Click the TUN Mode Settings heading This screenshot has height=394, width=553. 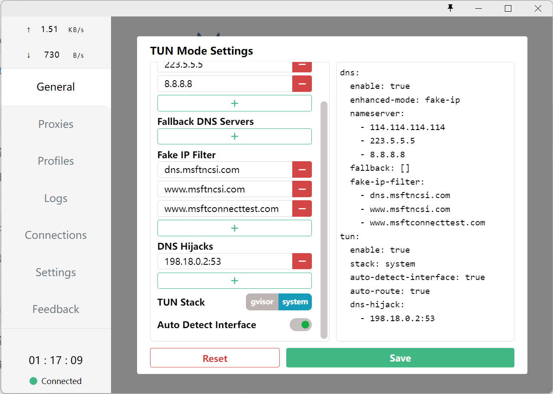click(x=202, y=51)
